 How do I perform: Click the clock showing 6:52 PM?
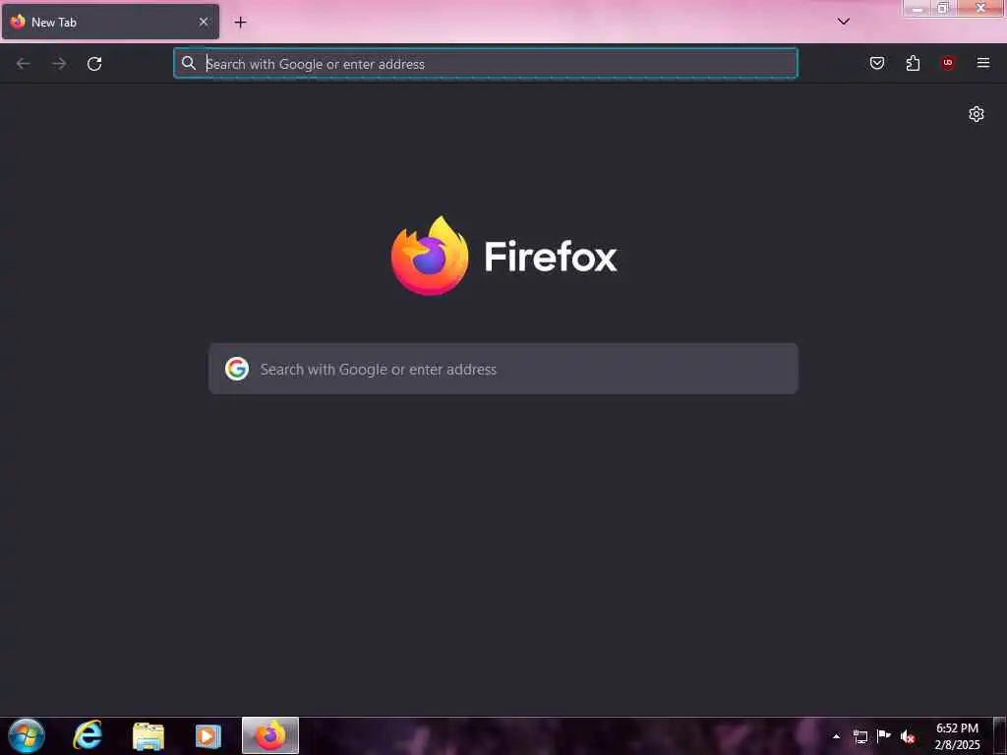click(957, 736)
